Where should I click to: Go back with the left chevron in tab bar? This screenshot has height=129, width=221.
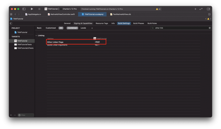point(15,14)
